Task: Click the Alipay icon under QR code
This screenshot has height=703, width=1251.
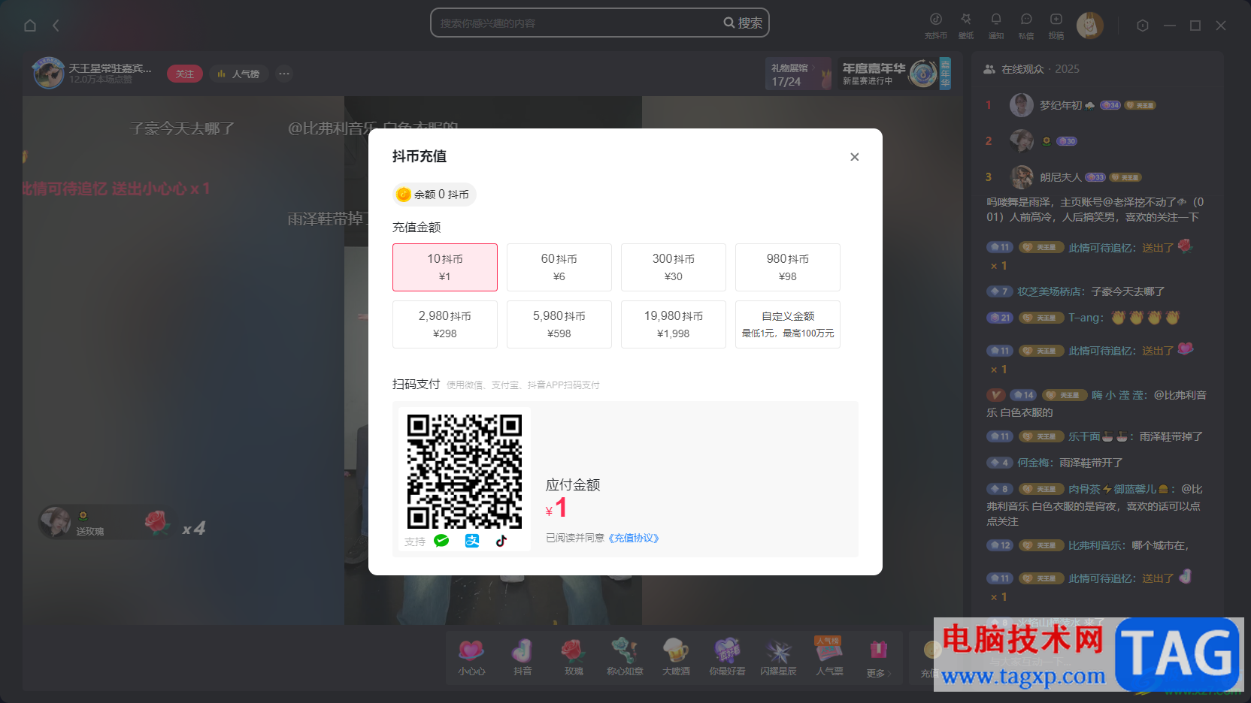Action: (472, 541)
